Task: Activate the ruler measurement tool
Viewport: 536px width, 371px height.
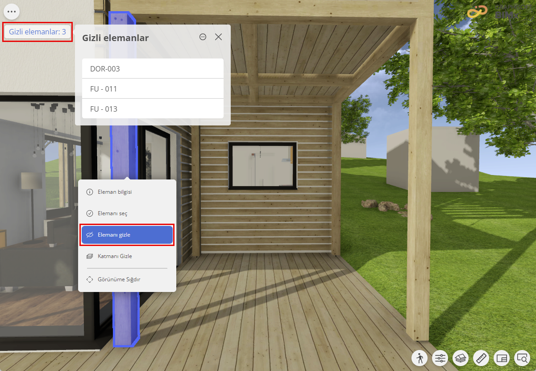Action: pyautogui.click(x=481, y=358)
